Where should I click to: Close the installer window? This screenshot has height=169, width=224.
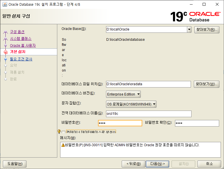[217, 4]
